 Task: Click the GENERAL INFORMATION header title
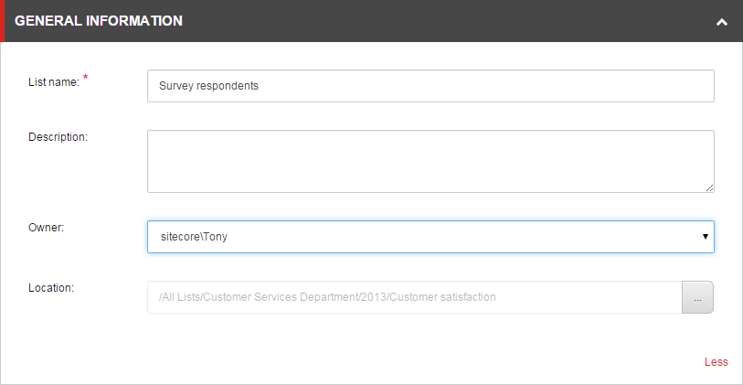(99, 21)
